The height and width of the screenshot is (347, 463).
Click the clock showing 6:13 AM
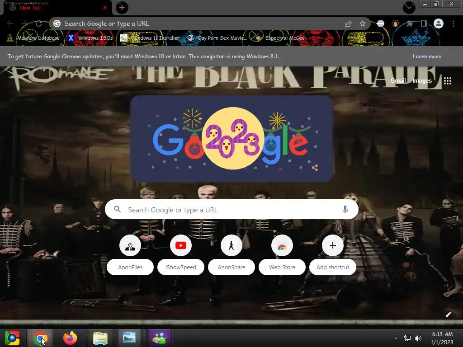(442, 338)
